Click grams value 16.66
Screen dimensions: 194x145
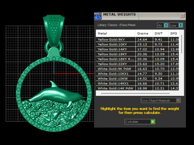142,83
